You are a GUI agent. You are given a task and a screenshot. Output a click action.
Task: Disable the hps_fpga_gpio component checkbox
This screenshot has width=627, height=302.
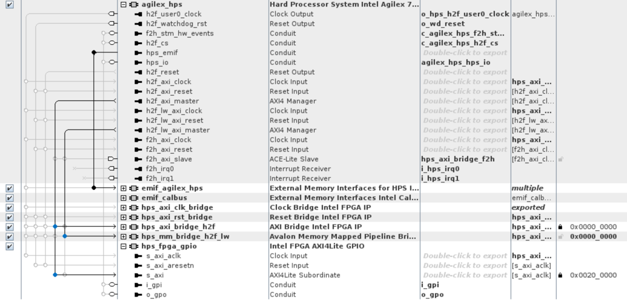[x=10, y=246]
